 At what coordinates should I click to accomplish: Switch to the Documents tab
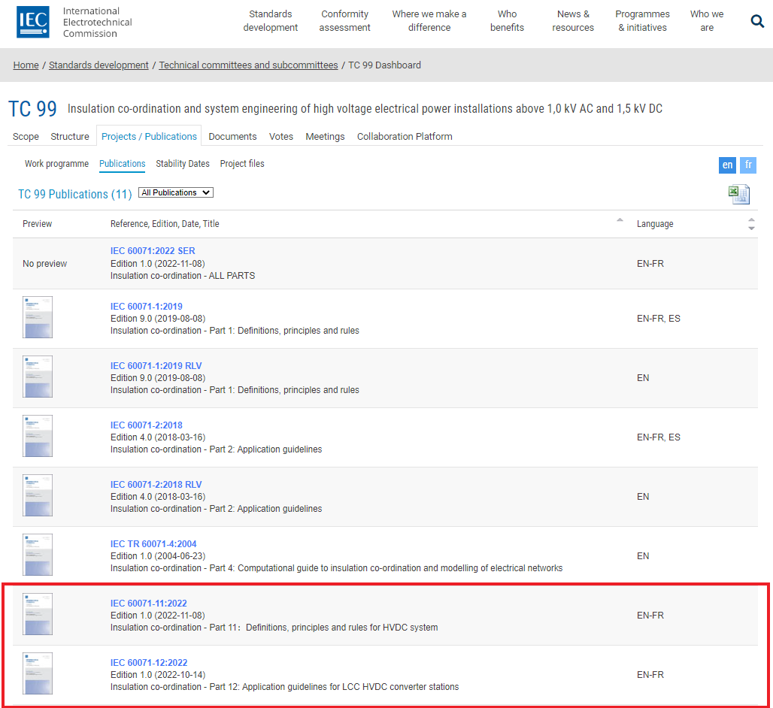pos(232,136)
